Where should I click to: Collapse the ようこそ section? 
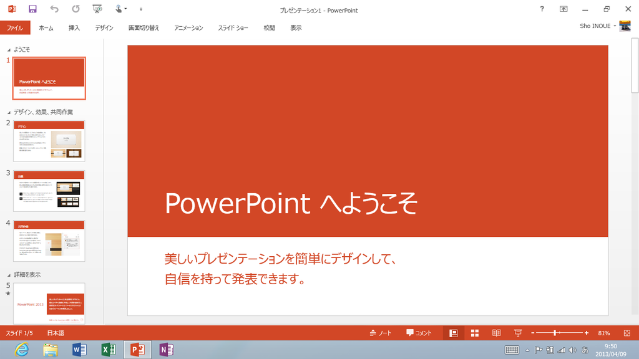(9, 50)
